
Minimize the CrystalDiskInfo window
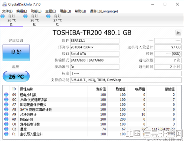click(152, 4)
